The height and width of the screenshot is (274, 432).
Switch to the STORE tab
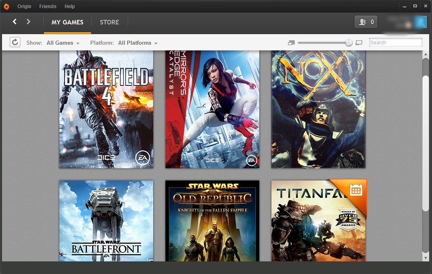(x=109, y=22)
